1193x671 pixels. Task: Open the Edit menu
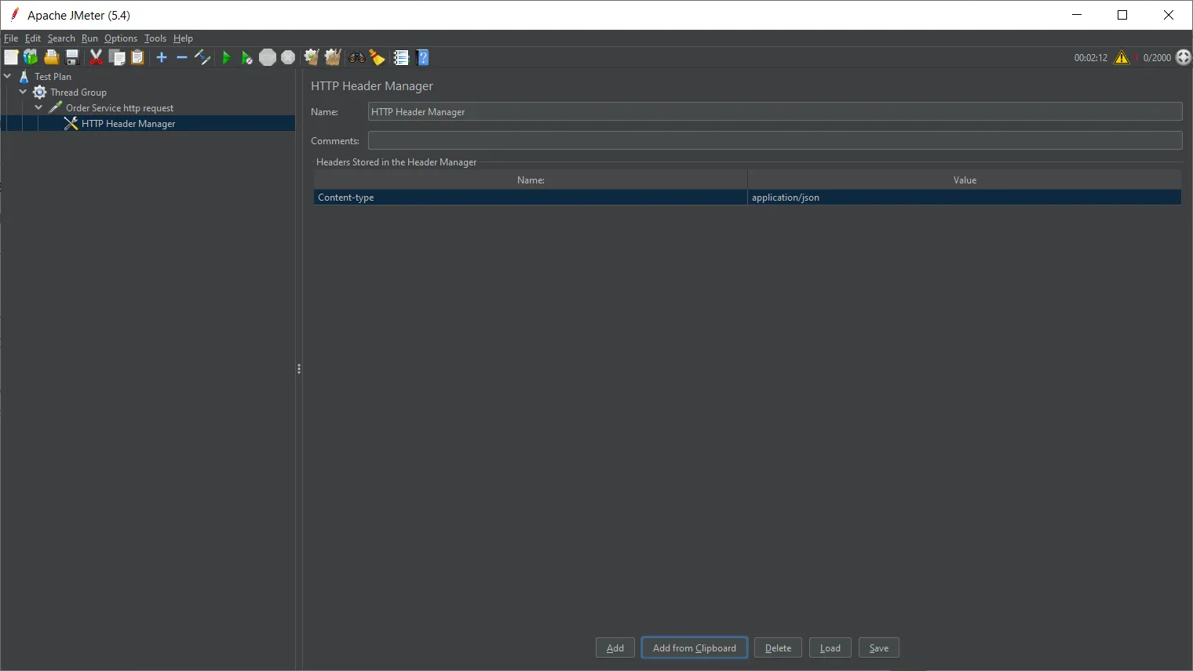click(x=33, y=38)
